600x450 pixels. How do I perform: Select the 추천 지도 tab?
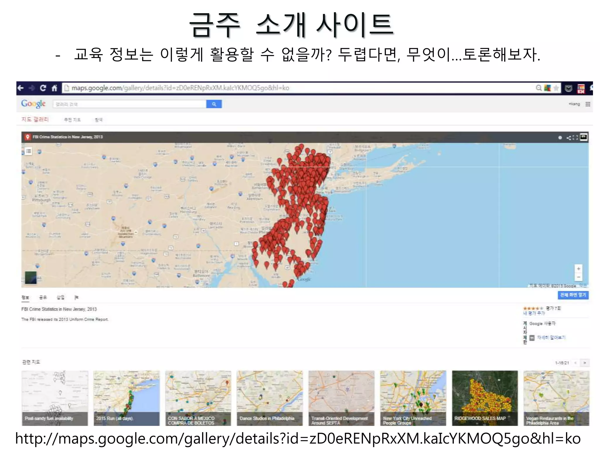tap(72, 120)
